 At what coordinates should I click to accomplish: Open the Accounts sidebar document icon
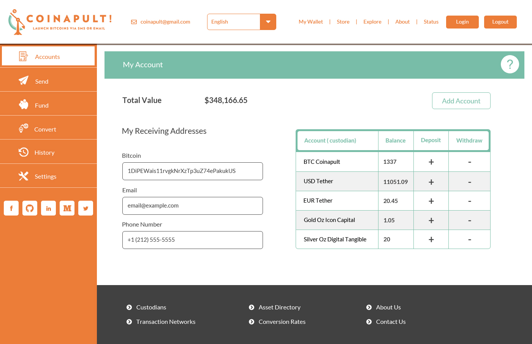click(23, 56)
